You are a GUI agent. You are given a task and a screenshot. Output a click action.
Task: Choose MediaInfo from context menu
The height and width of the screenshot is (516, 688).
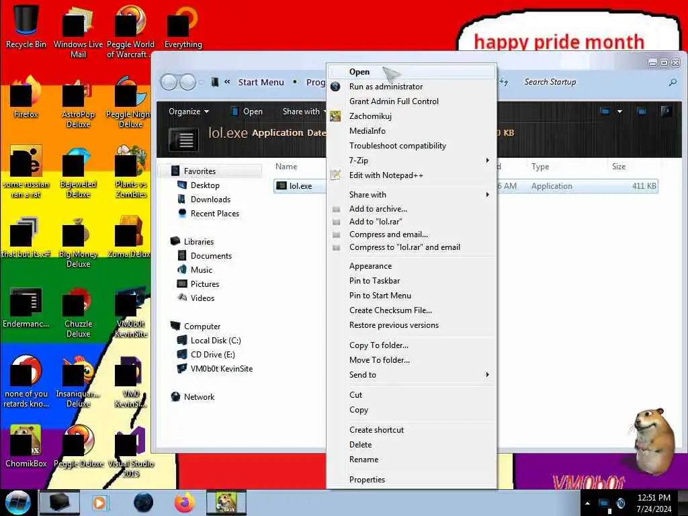coord(412,131)
